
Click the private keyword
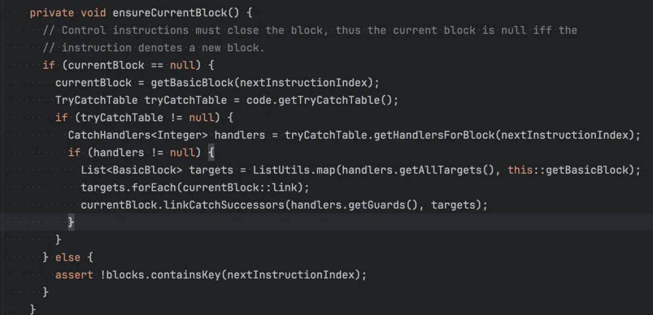[52, 13]
